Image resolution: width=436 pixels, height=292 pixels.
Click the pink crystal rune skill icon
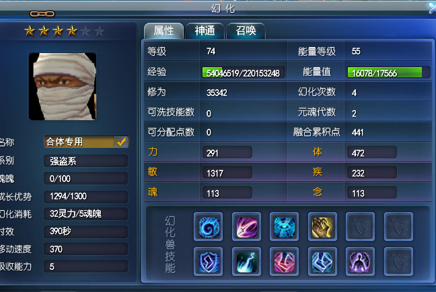pos(284,262)
